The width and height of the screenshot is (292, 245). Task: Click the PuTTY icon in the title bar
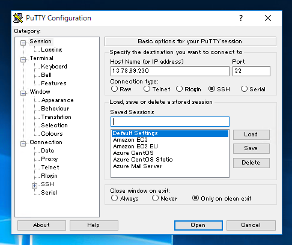18,18
